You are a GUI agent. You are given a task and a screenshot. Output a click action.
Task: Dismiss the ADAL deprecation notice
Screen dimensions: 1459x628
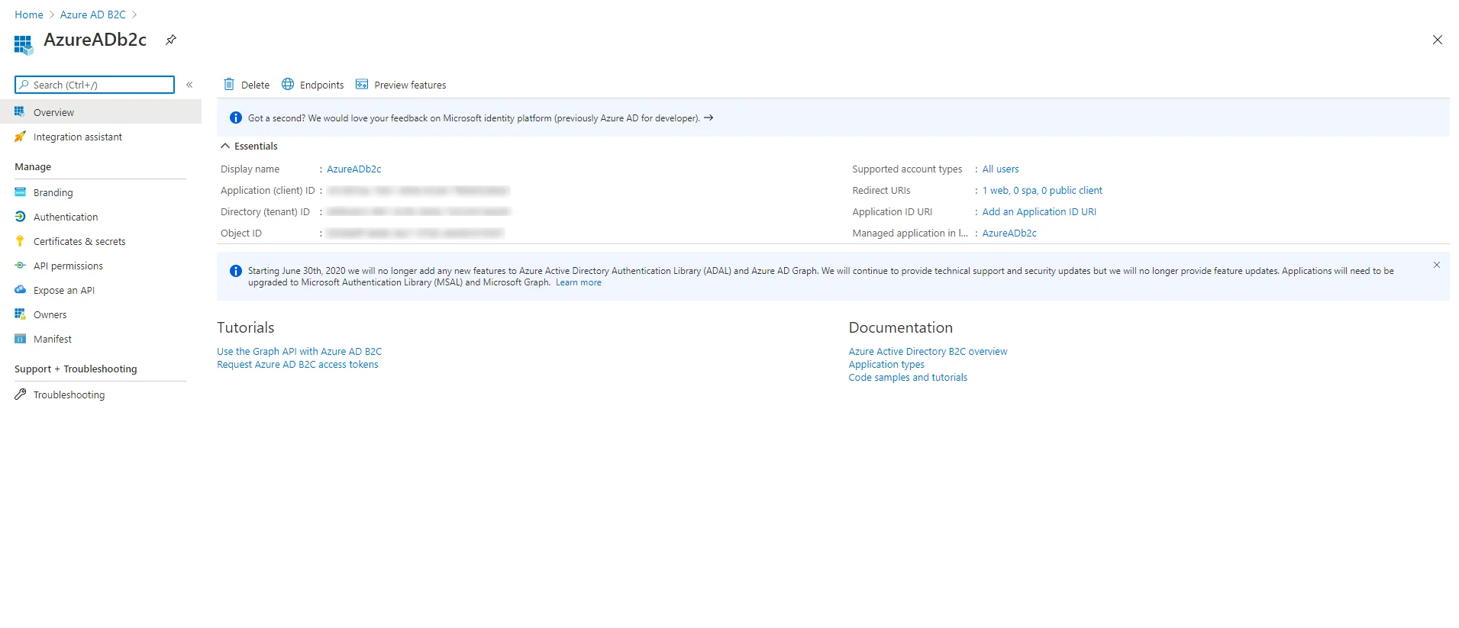click(x=1436, y=265)
